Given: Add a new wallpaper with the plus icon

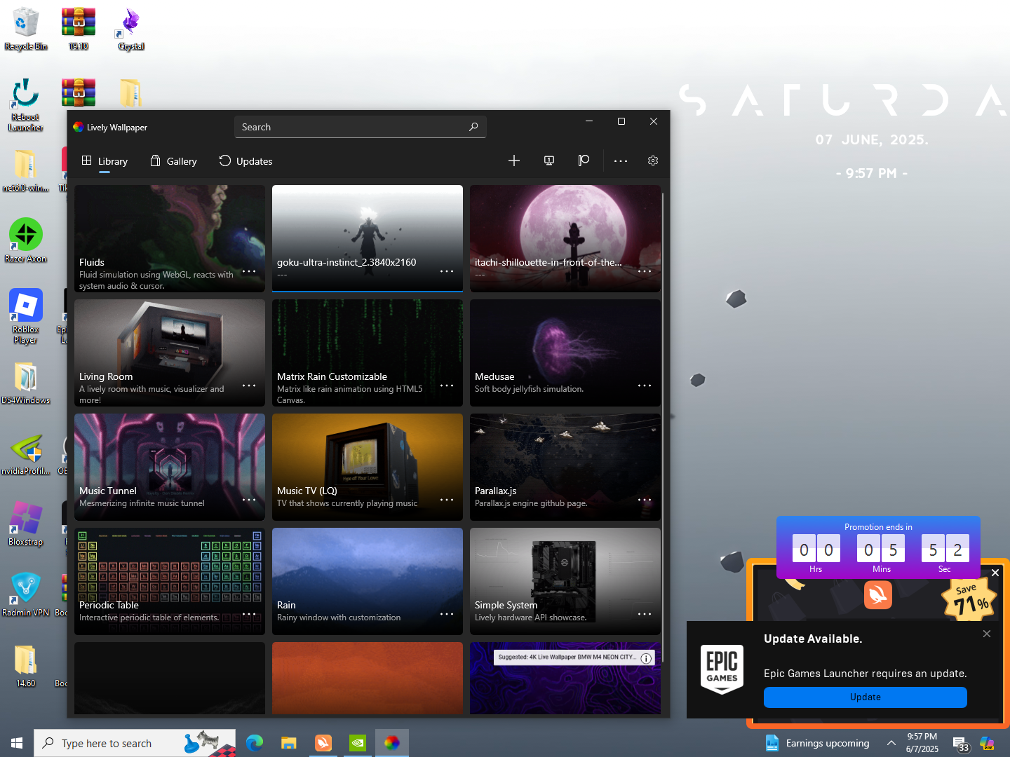Looking at the screenshot, I should [514, 161].
